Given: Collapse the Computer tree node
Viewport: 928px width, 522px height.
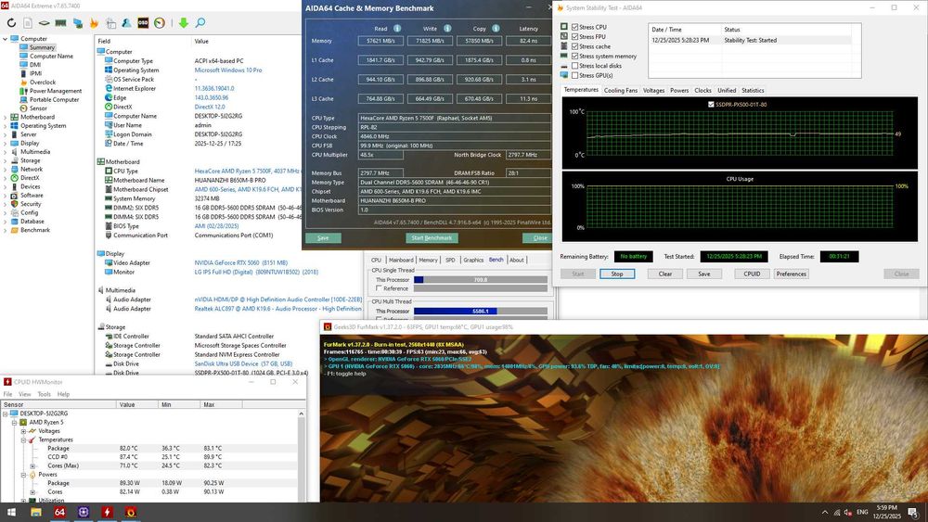Looking at the screenshot, I should coord(6,39).
